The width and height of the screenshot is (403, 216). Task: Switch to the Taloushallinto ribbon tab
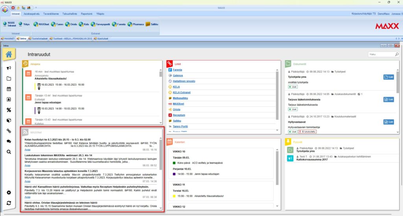pos(70,14)
